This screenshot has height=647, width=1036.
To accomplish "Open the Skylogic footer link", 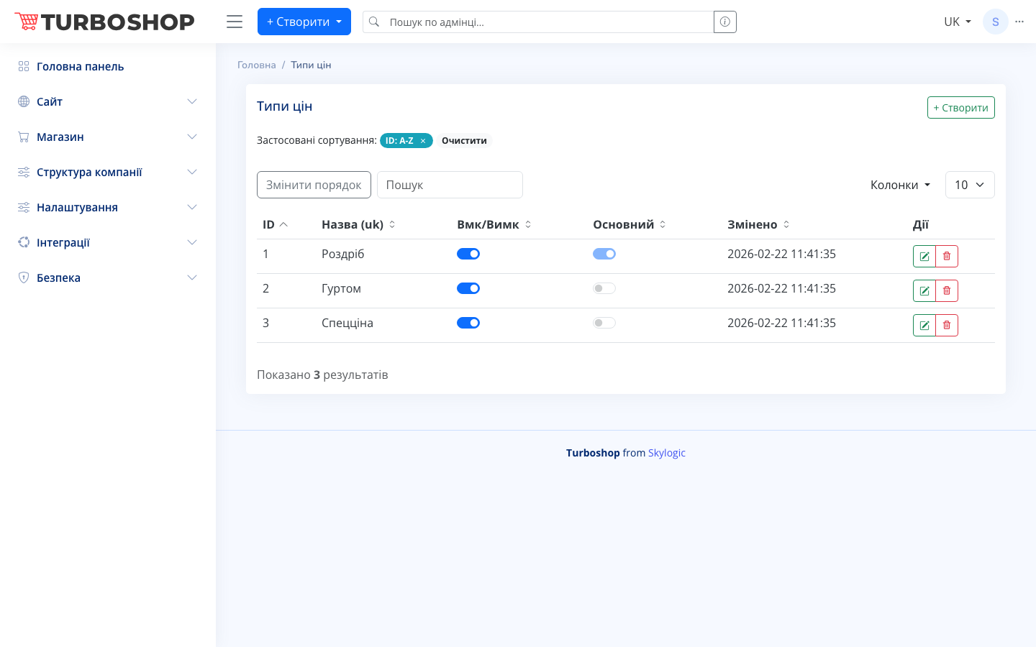I will (667, 453).
